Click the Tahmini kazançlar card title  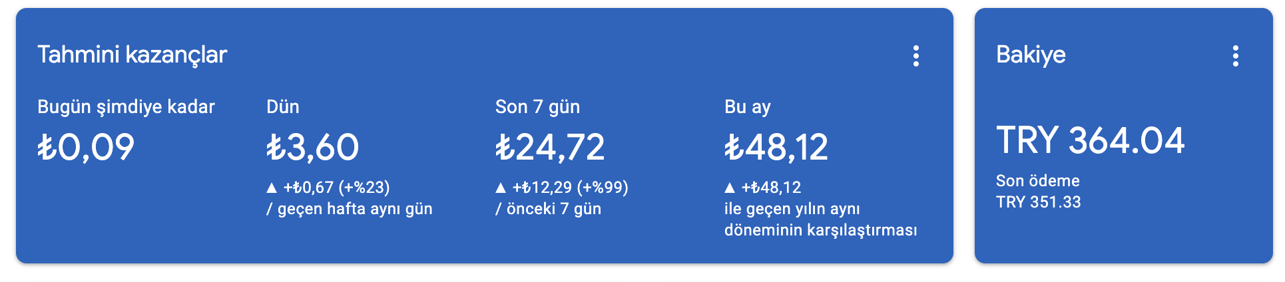coord(132,55)
